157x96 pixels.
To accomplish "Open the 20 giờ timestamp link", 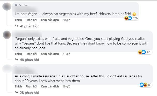I will click(66, 20).
